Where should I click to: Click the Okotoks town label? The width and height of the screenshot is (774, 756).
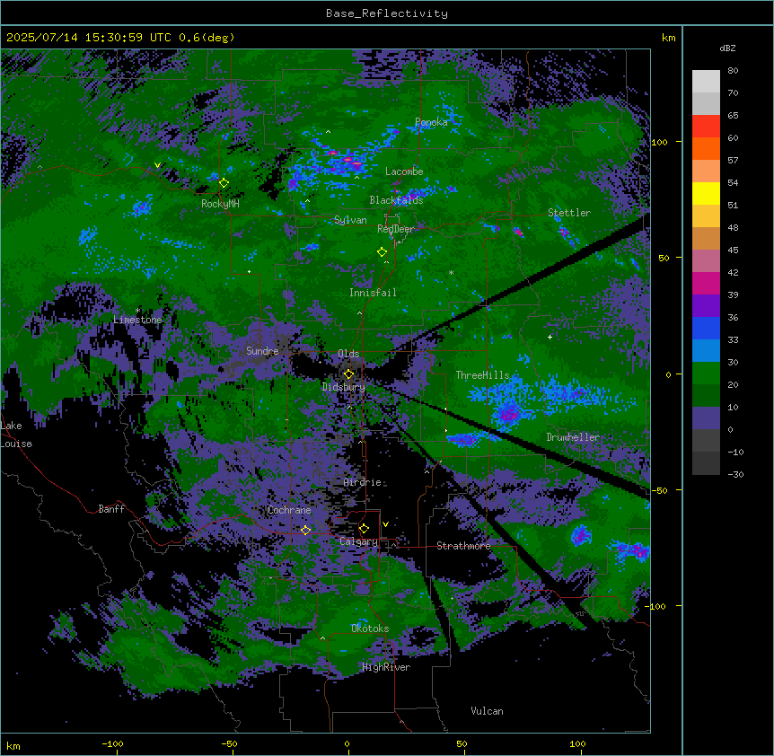[x=370, y=629]
